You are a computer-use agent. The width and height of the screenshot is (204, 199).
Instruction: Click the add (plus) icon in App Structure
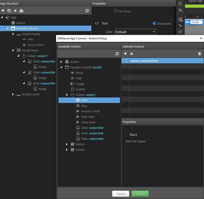(3, 11)
